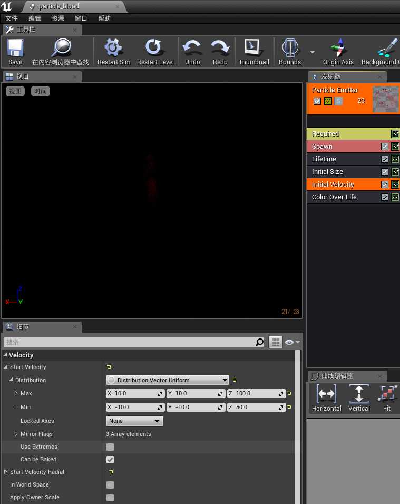Image resolution: width=400 pixels, height=504 pixels.
Task: Open the Distribution Vector Uniform dropdown
Action: point(167,380)
